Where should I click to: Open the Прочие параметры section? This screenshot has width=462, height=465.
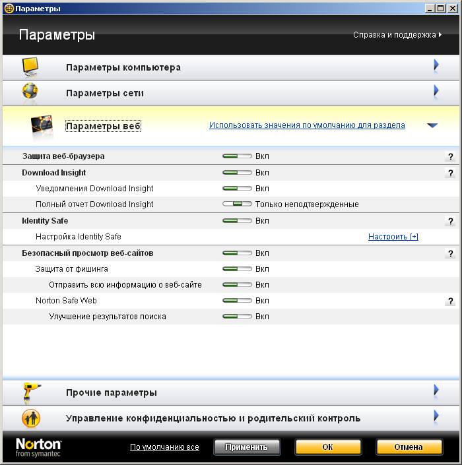pyautogui.click(x=231, y=392)
